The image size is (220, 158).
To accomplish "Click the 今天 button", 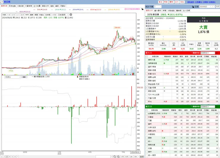I will coord(218,7).
